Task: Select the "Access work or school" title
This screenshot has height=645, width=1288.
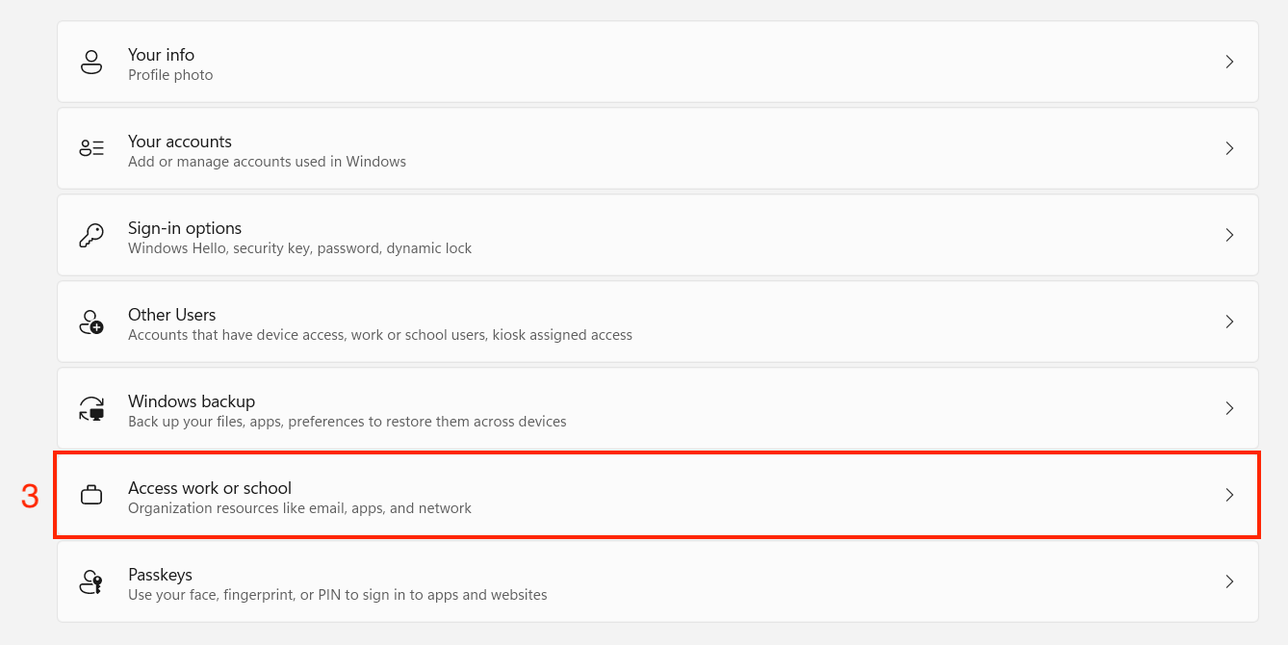Action: [x=210, y=488]
